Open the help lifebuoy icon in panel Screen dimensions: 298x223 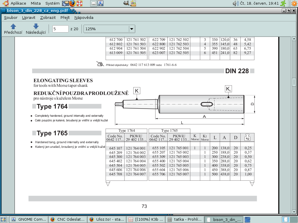(79, 3)
